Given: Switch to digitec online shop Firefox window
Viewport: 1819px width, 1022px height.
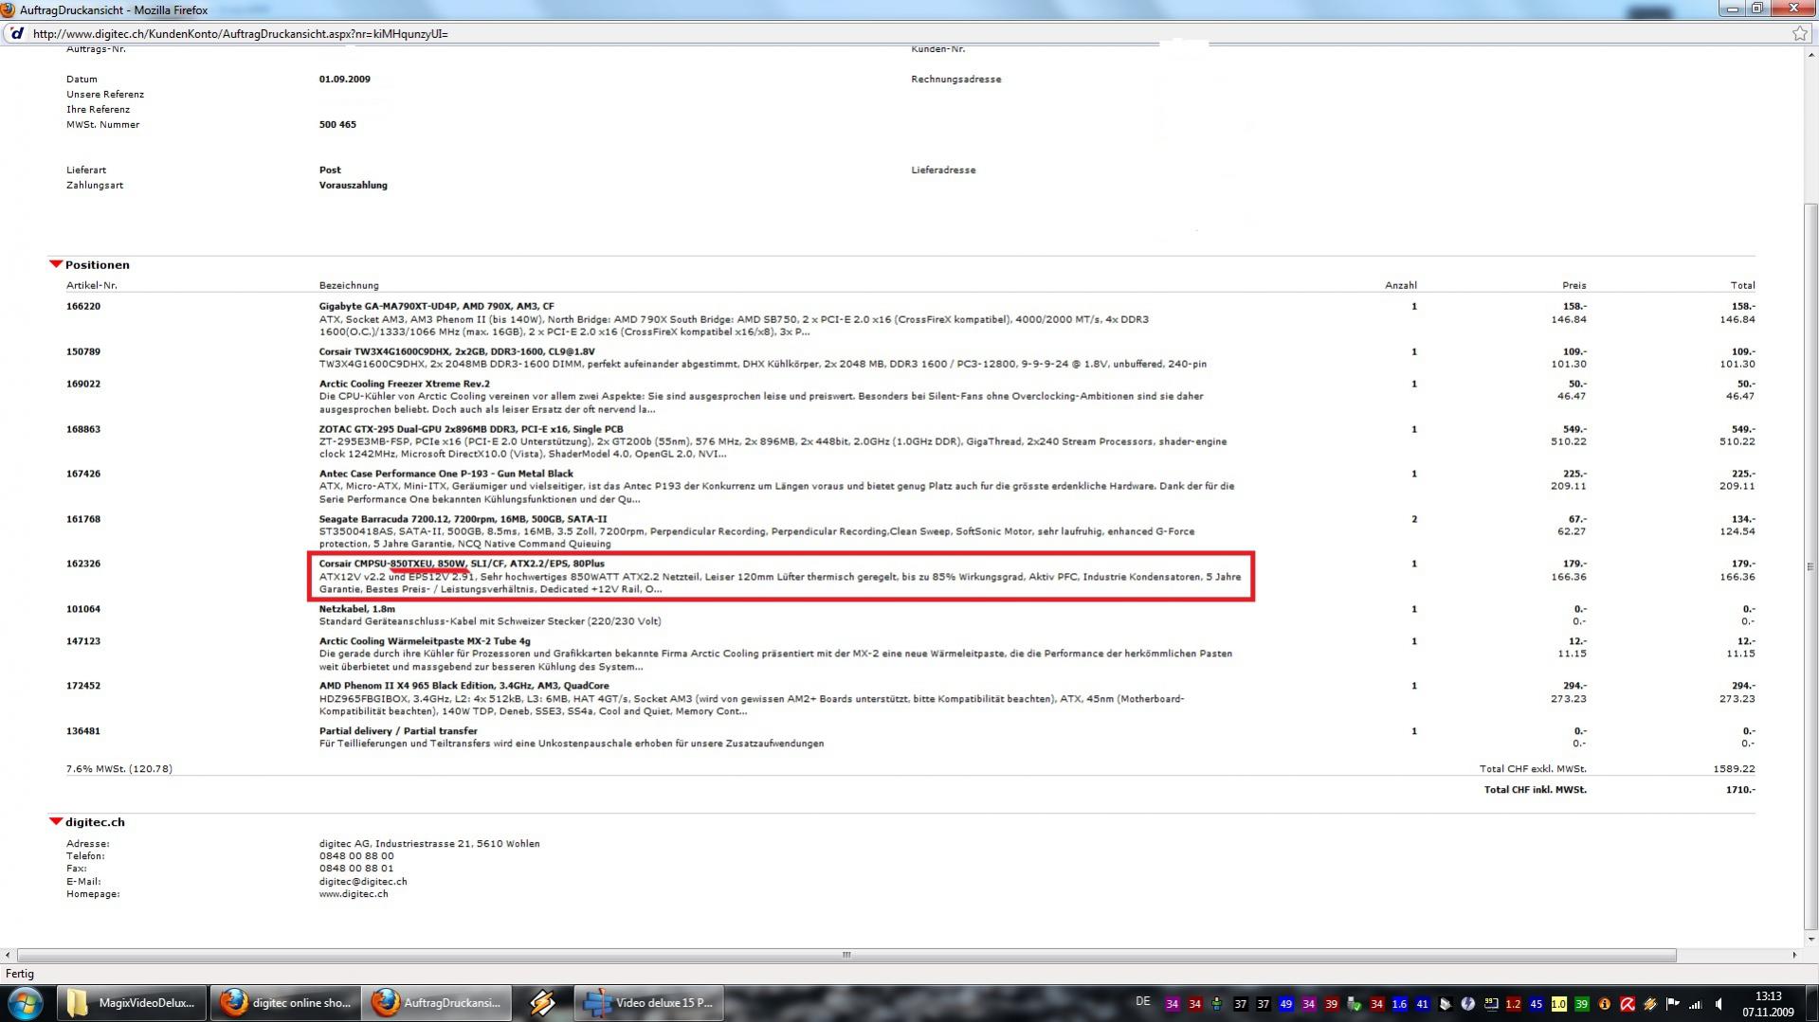Looking at the screenshot, I should [285, 1002].
